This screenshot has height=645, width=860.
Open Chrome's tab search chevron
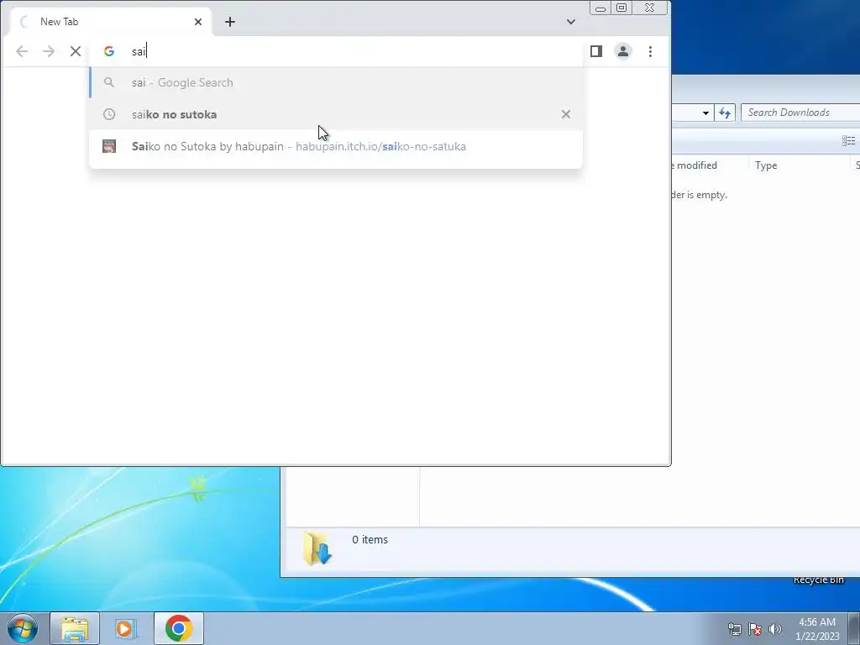tap(571, 22)
